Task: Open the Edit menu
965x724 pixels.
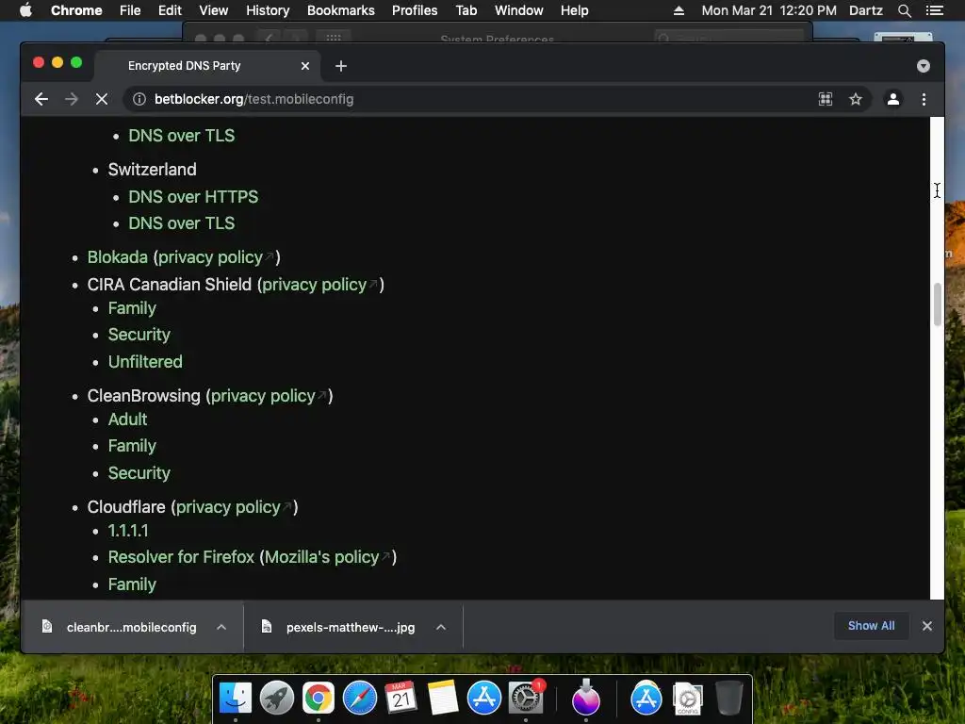Action: pyautogui.click(x=170, y=10)
